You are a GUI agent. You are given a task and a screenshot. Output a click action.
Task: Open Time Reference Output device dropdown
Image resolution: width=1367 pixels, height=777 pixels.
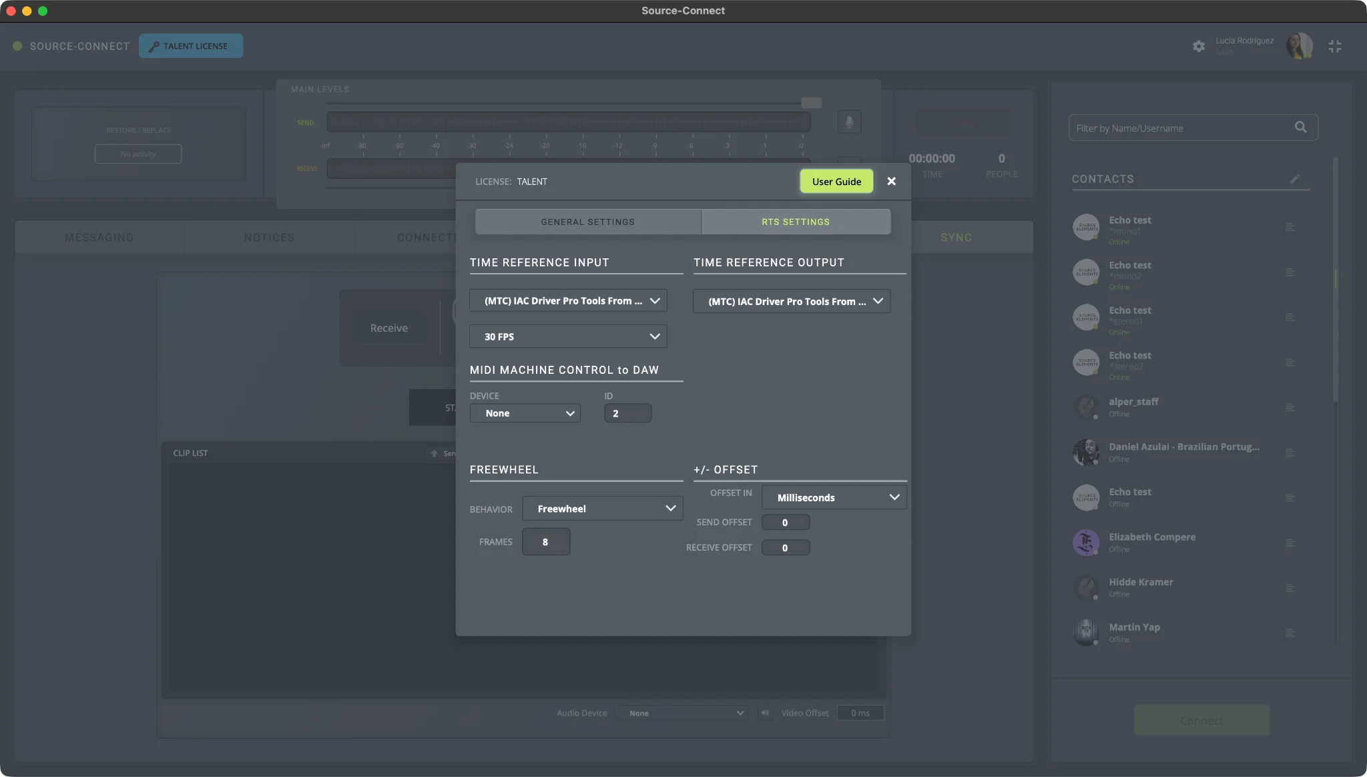pos(792,301)
